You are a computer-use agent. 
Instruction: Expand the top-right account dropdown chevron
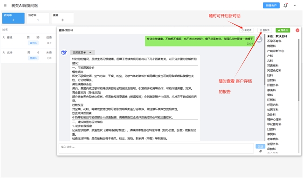(x=295, y=6)
